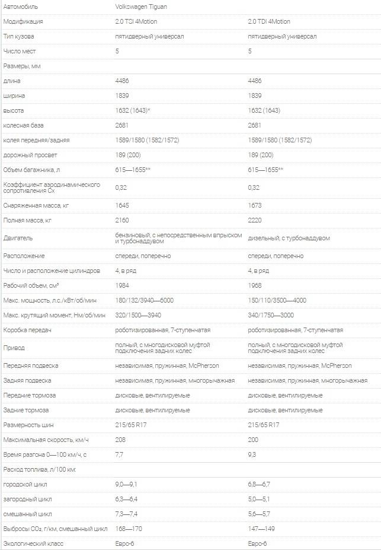Screen dimensions: 381x550
Task: Select the CO₂ emissions value 147—149
Action: pyautogui.click(x=261, y=529)
